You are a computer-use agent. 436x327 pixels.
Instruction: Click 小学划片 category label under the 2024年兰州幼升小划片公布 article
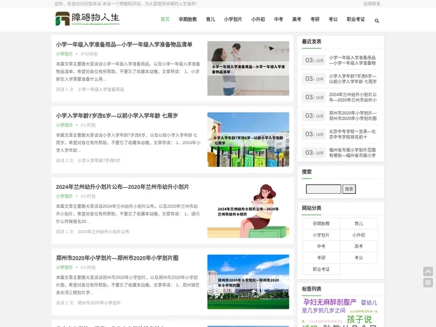[x=64, y=196]
